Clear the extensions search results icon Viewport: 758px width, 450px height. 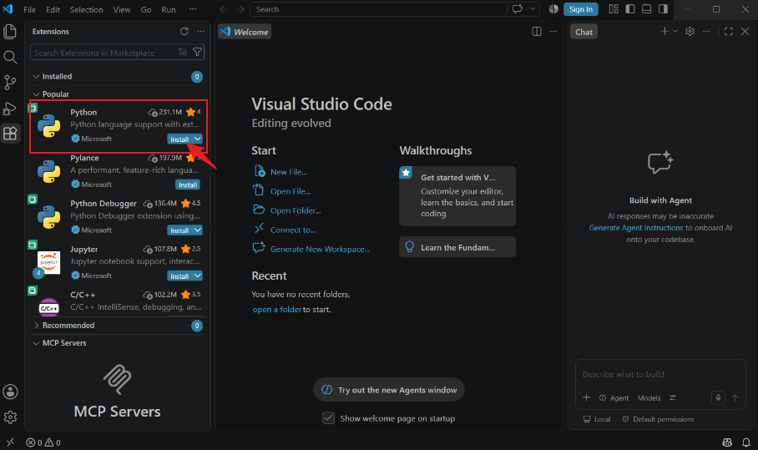[183, 52]
